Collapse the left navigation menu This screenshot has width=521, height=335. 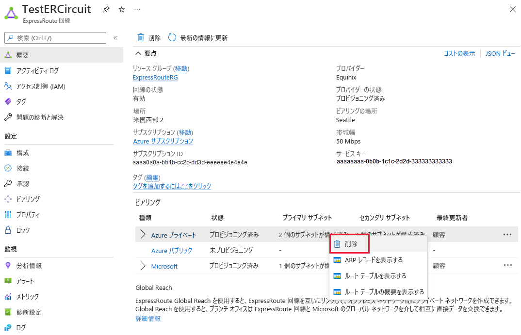pyautogui.click(x=115, y=38)
